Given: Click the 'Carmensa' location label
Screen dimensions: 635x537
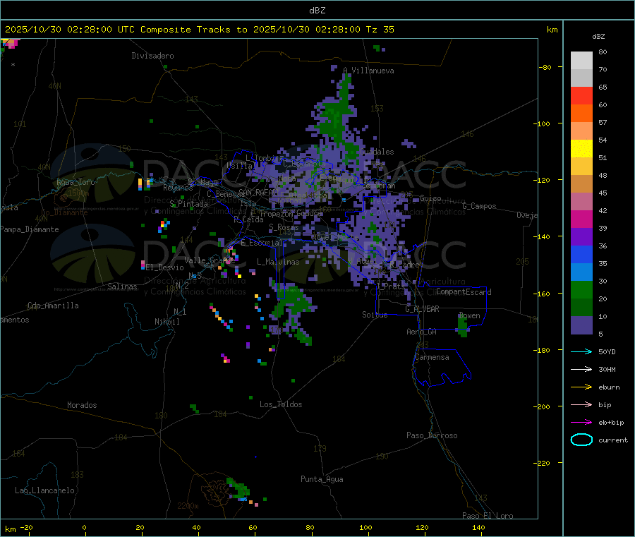Looking at the screenshot, I should click(x=432, y=357).
